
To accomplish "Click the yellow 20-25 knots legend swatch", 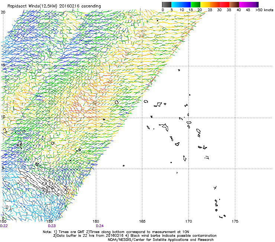I will [x=205, y=4].
